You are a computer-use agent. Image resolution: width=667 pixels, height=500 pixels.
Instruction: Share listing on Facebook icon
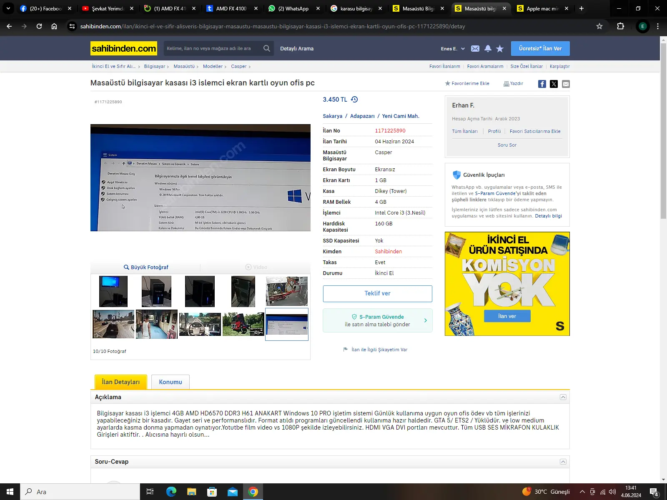coord(542,84)
